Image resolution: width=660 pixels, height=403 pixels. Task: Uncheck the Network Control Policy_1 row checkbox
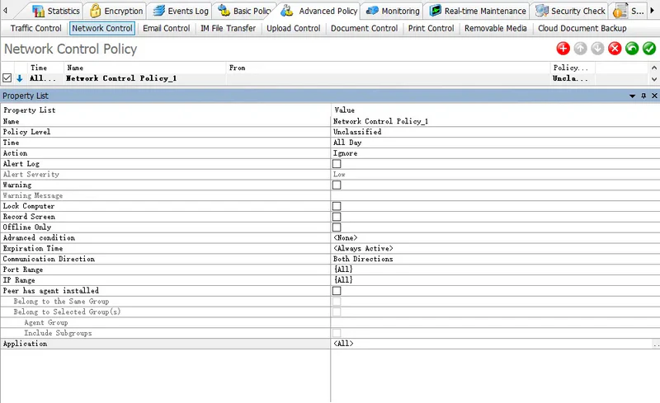click(7, 78)
